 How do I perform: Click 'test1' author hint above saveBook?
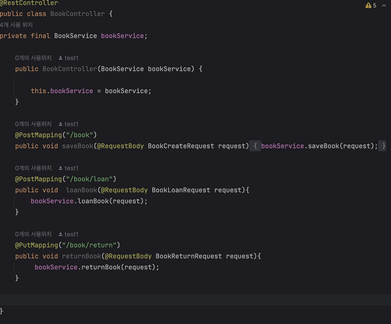pos(71,124)
